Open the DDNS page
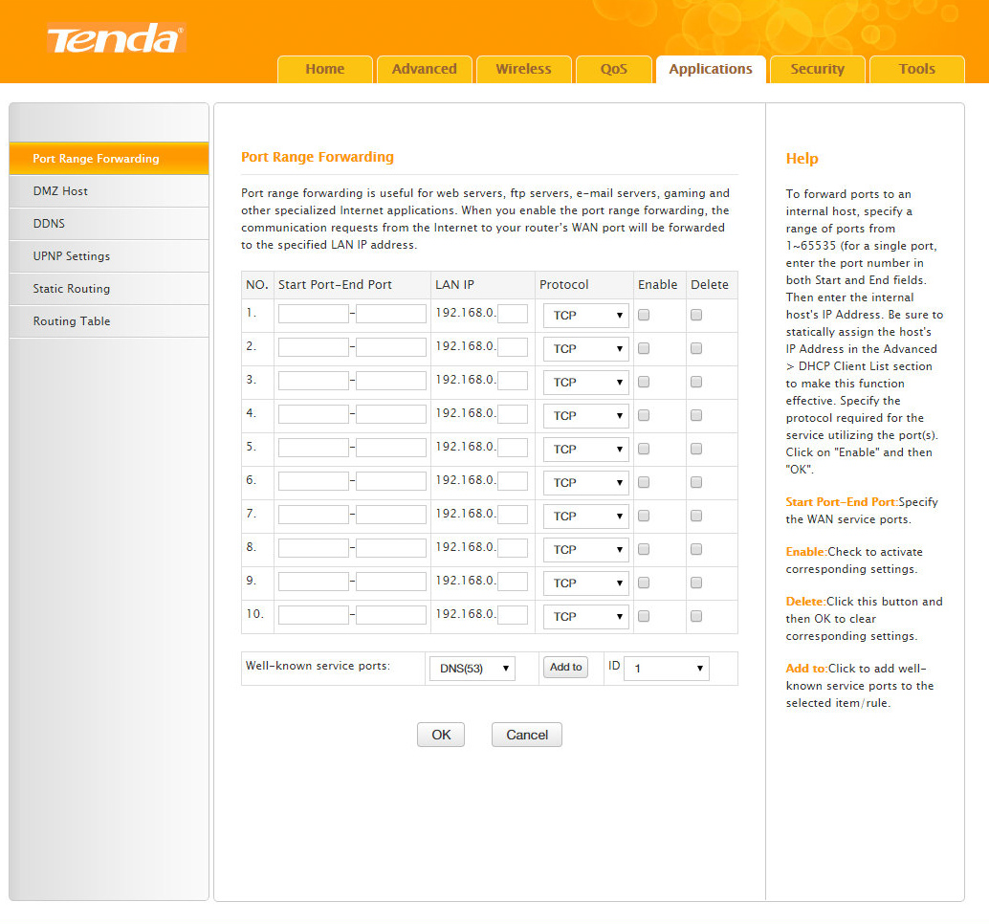Screen dimensions: 989x924 click(108, 223)
